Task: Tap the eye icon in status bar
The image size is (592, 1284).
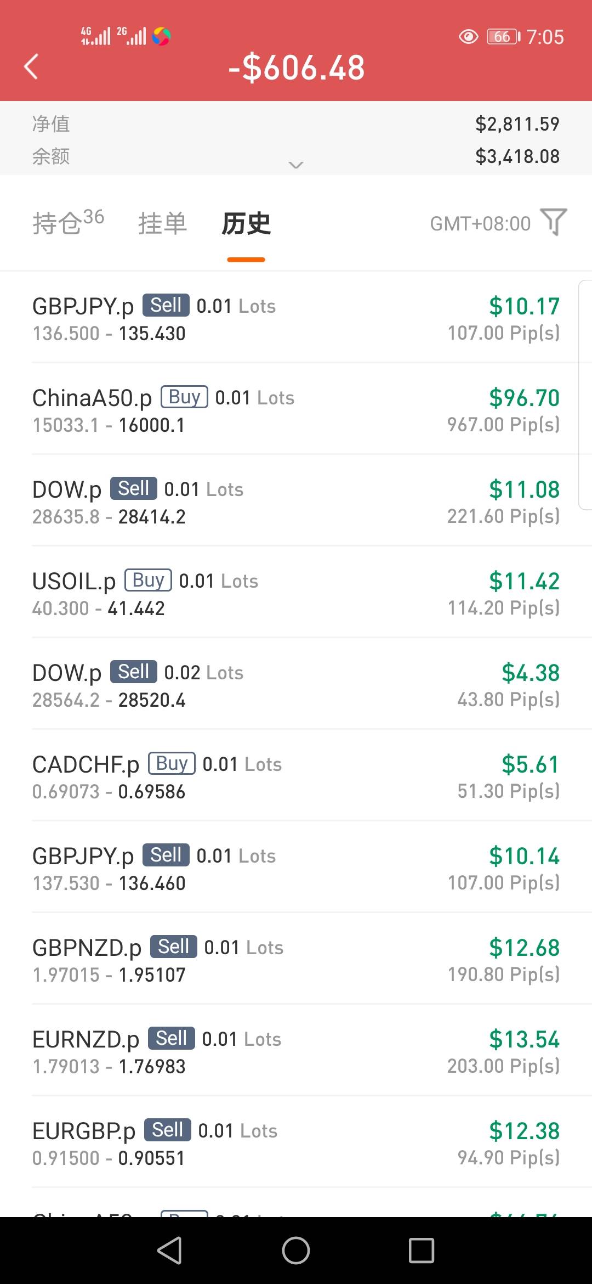Action: tap(468, 37)
